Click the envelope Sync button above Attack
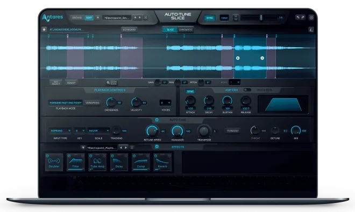The image size is (355, 212). pyautogui.click(x=190, y=91)
